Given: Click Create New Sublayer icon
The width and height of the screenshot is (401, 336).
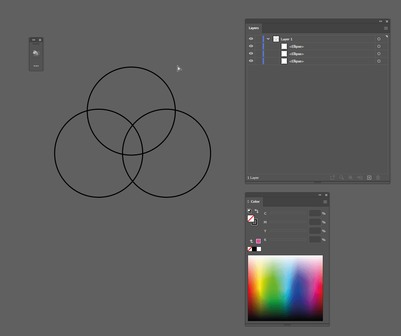Looking at the screenshot, I should click(360, 177).
